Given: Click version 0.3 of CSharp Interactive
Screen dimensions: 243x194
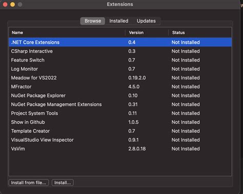Looking at the screenshot, I should pos(132,51).
